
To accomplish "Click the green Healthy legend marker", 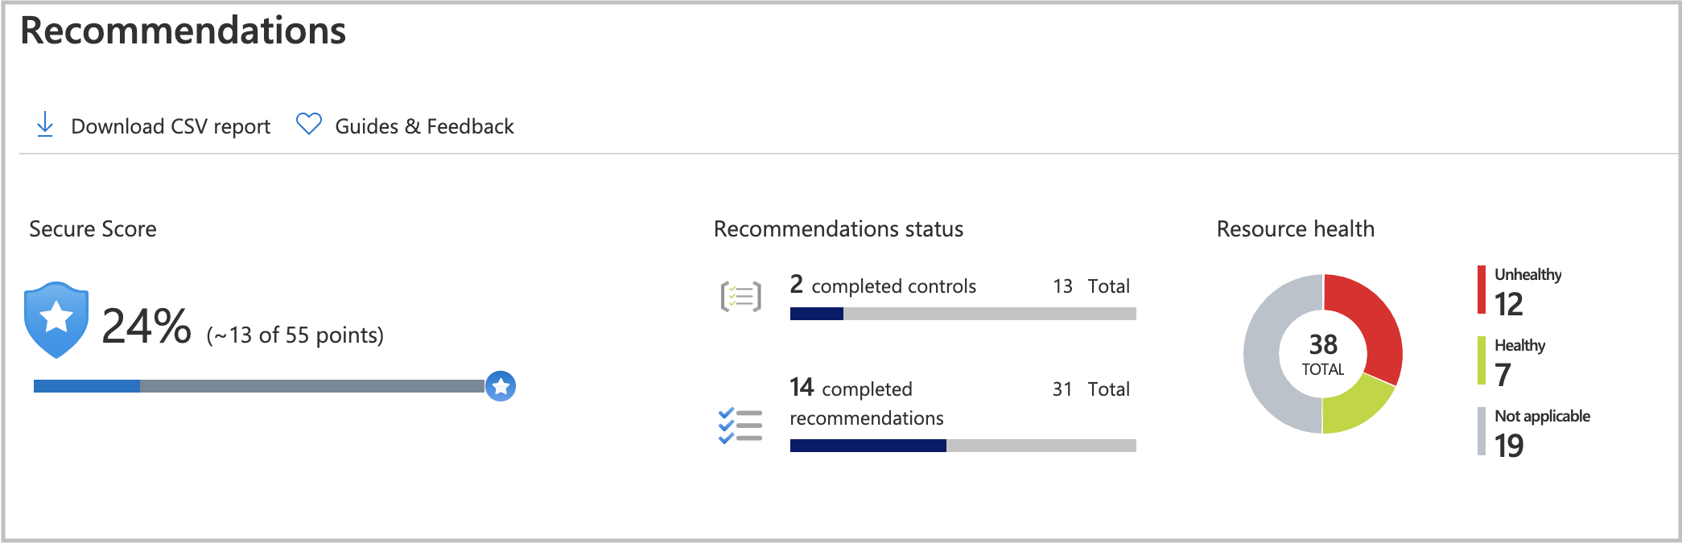I will [x=1482, y=360].
